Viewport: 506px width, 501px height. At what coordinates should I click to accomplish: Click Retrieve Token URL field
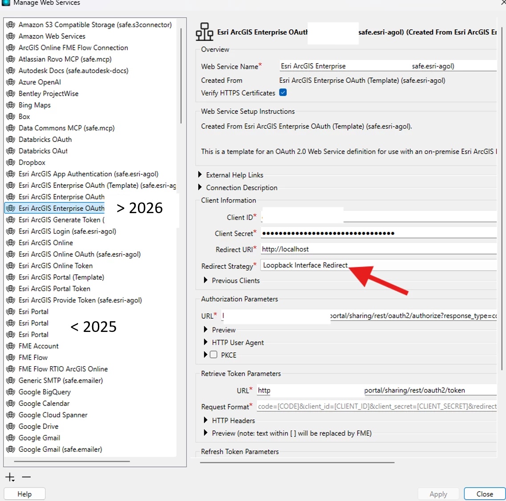376,390
